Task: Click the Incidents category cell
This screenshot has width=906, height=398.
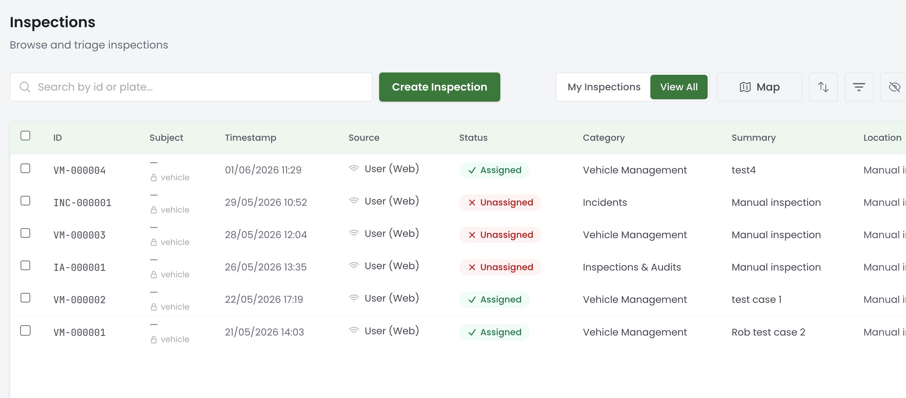Action: coord(605,202)
